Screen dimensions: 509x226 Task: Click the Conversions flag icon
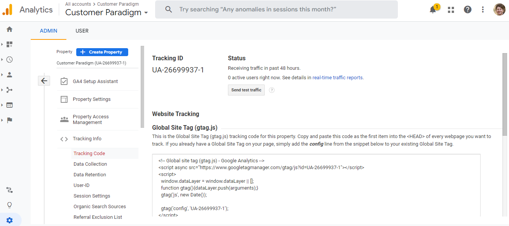point(9,120)
